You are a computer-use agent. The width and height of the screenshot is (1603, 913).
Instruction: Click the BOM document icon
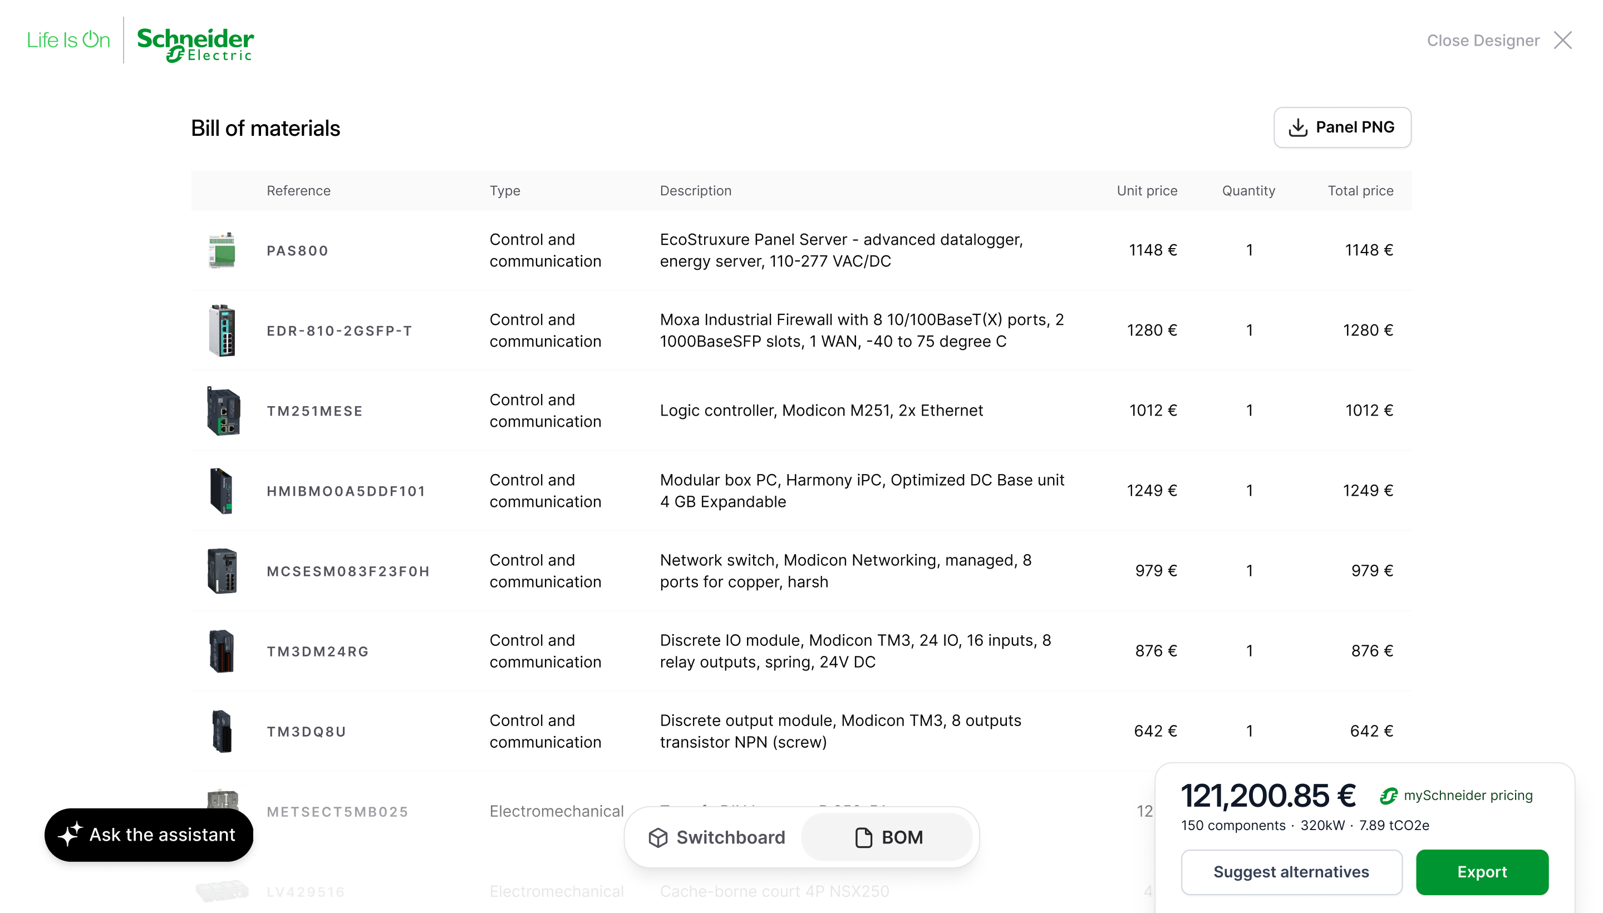[x=864, y=838]
